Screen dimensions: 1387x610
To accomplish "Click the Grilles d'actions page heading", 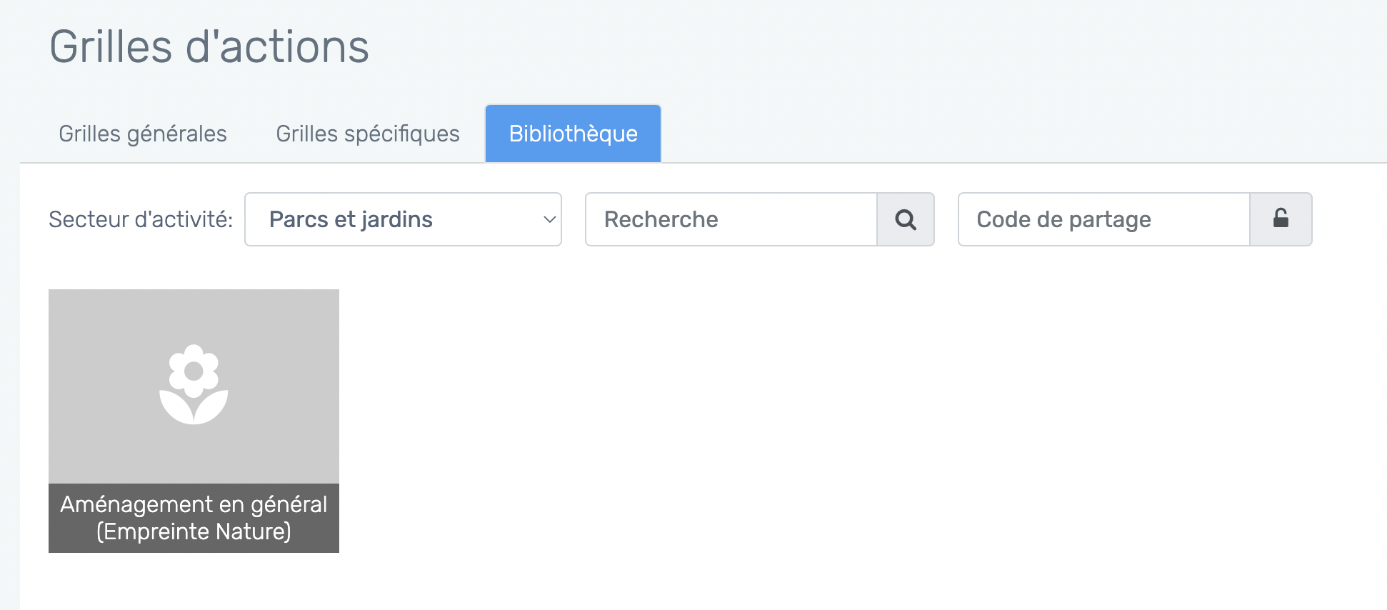I will pos(209,47).
